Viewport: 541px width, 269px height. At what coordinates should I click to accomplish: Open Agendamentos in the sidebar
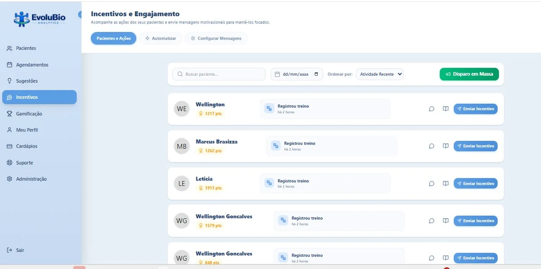[39, 65]
